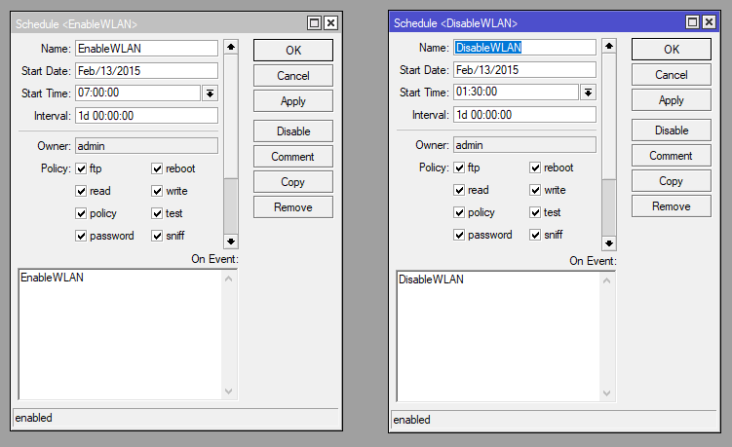The height and width of the screenshot is (447, 732).
Task: Click OK in the EnableWLAN schedule window
Action: point(293,51)
